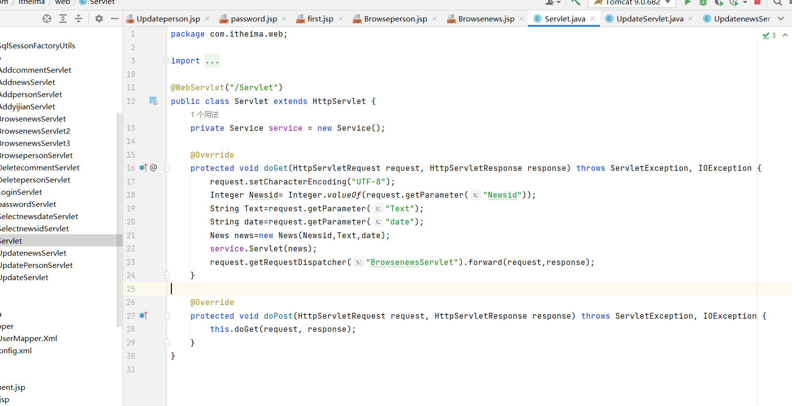Open the Tomcat 9.0.682 run configuration dropdown
792x406 pixels.
click(632, 3)
